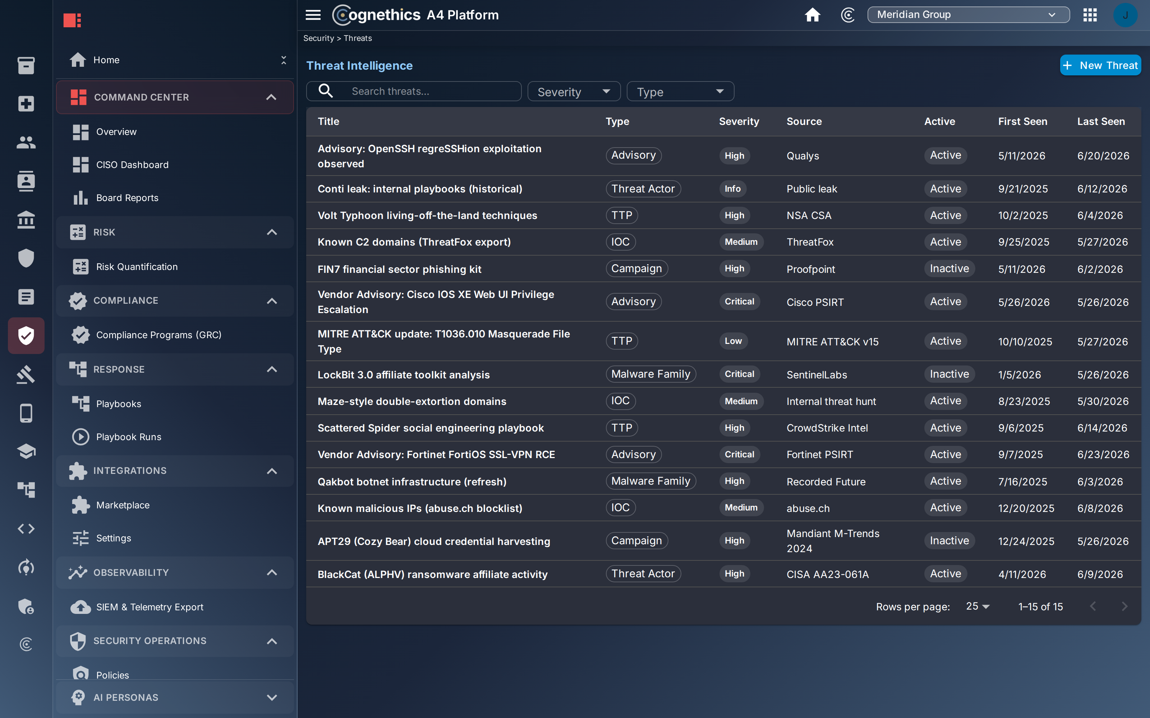Open Qakbot botnet infrastructure (refresh) threat
This screenshot has width=1150, height=718.
723,481
